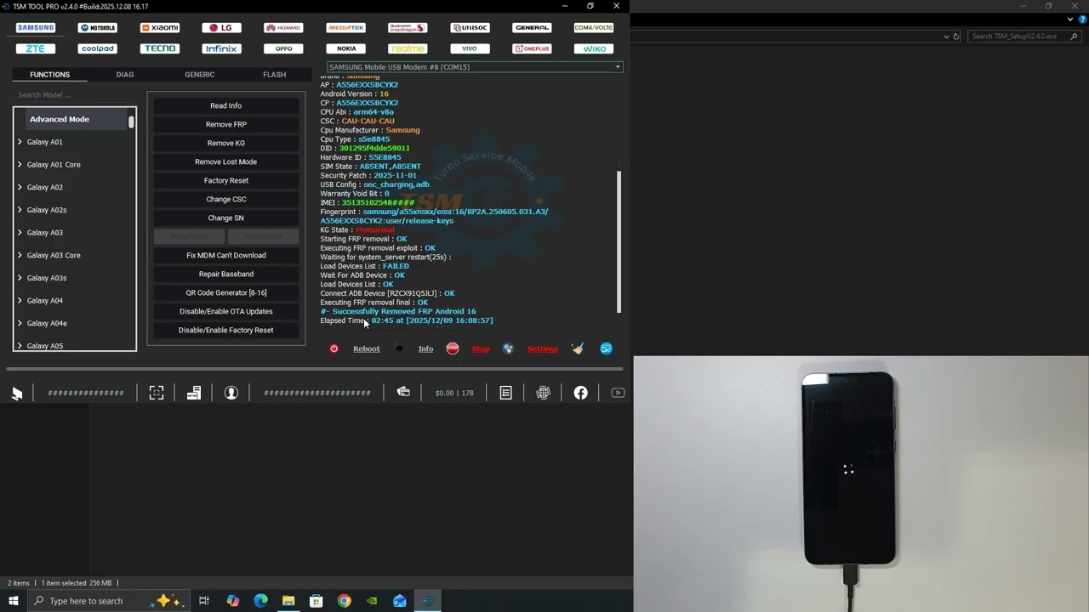The width and height of the screenshot is (1089, 612).
Task: Choose the OnePlus brand logo
Action: (x=532, y=48)
